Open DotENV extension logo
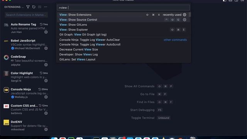 point(6,122)
